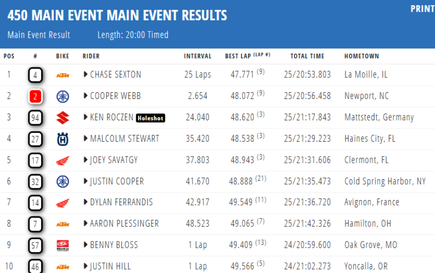Click the TOTAL TIME column header
The height and width of the screenshot is (273, 435).
click(x=307, y=56)
